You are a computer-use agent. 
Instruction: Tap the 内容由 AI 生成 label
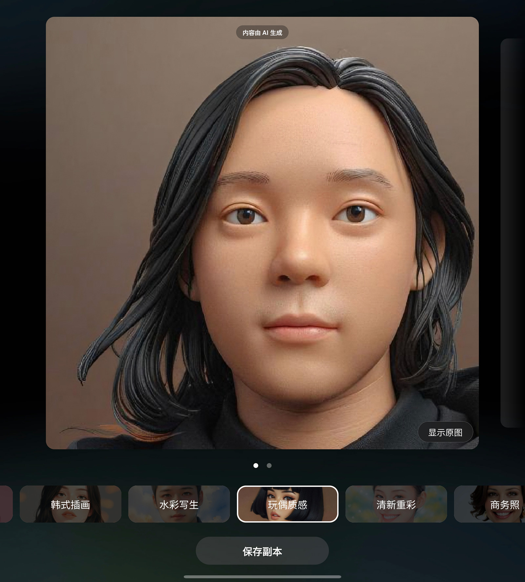[262, 33]
